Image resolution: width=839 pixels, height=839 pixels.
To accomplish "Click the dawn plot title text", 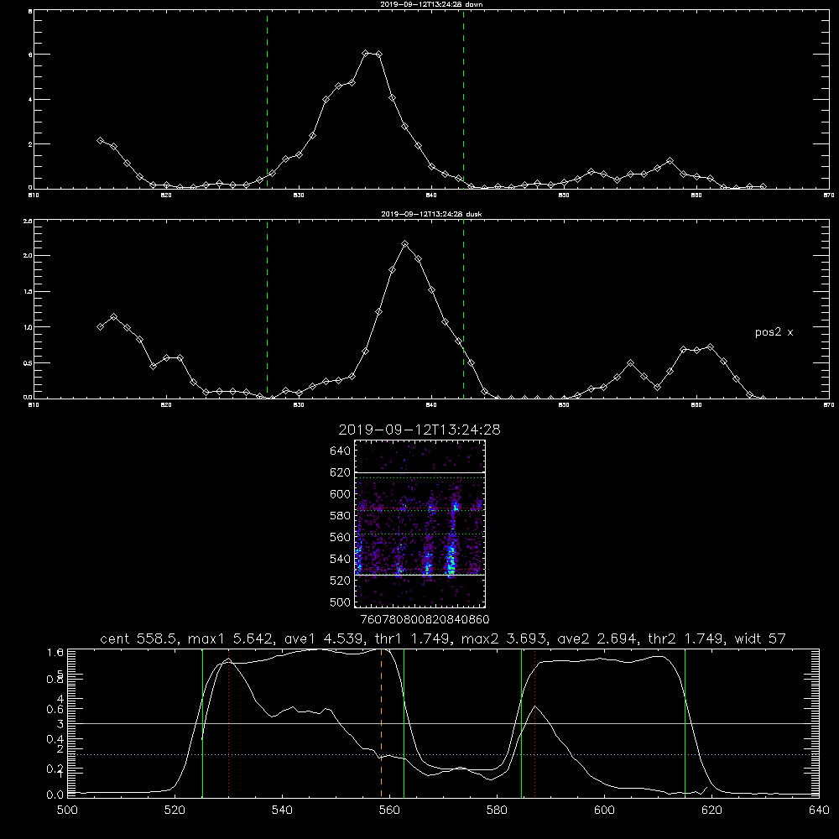I will (431, 3).
